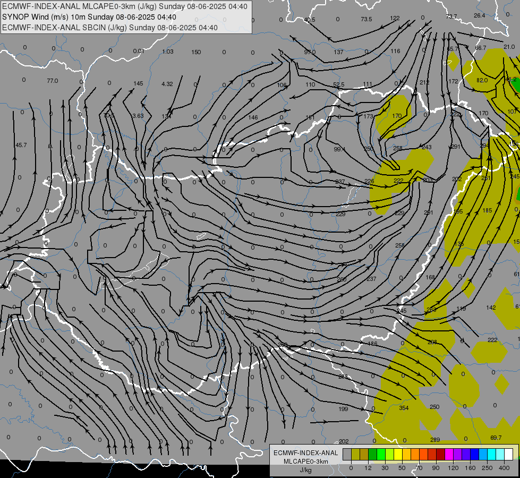Click the map value 69.7
Screen dimensions: 520x478
point(496,438)
